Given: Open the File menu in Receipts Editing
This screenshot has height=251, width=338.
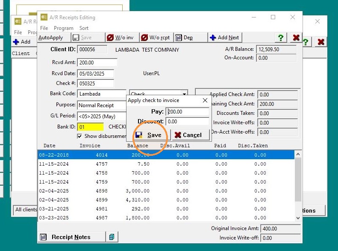Looking at the screenshot, I should click(x=44, y=28).
